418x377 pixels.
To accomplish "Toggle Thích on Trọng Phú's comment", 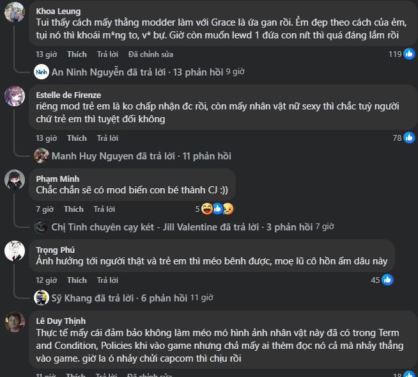I will [x=77, y=280].
